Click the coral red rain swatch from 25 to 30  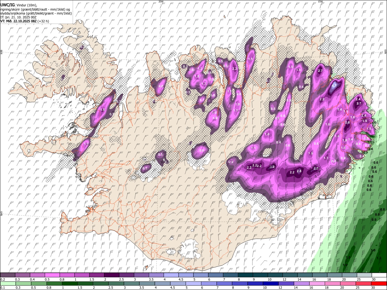pos(363,283)
